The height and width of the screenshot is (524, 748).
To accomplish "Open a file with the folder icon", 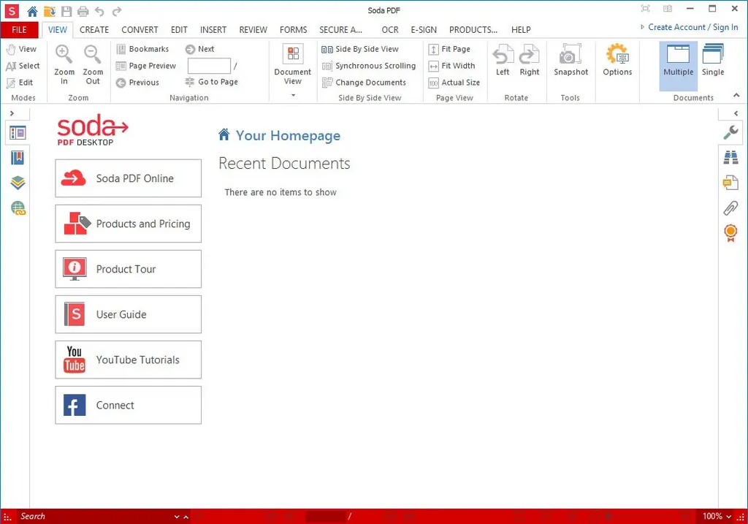I will click(49, 11).
